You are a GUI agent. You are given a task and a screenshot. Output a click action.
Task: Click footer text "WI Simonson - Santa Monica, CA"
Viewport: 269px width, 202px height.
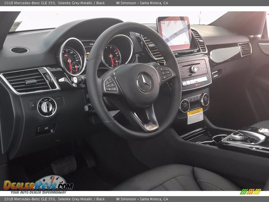(142, 199)
